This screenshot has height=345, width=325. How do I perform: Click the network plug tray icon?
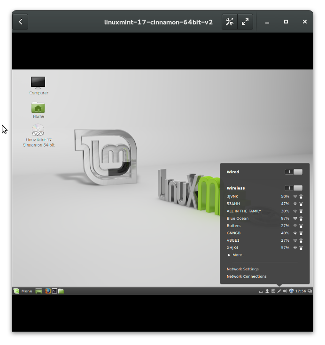point(279,291)
